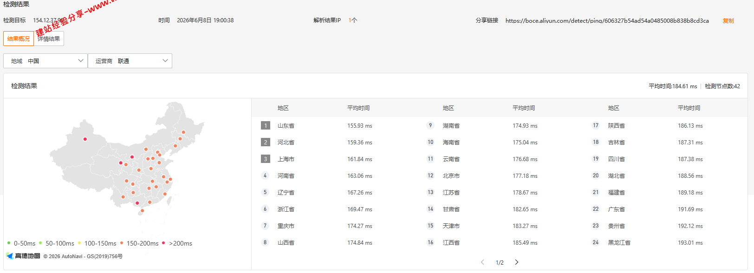The width and height of the screenshot is (754, 273).
Task: Click the 平均时间:184.61 ms summary
Action: (673, 86)
